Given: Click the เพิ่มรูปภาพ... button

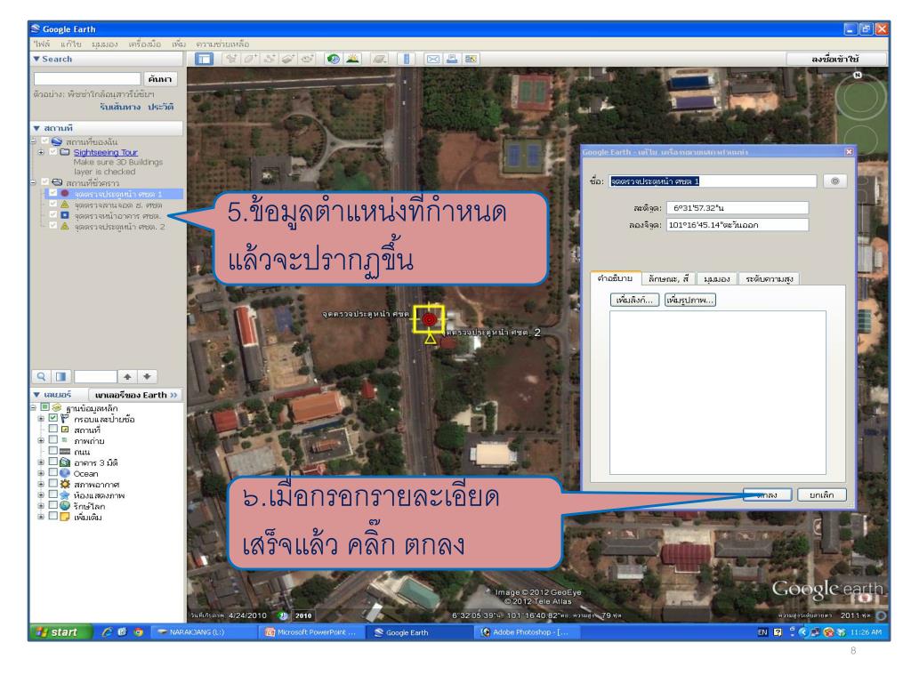Looking at the screenshot, I should point(690,300).
